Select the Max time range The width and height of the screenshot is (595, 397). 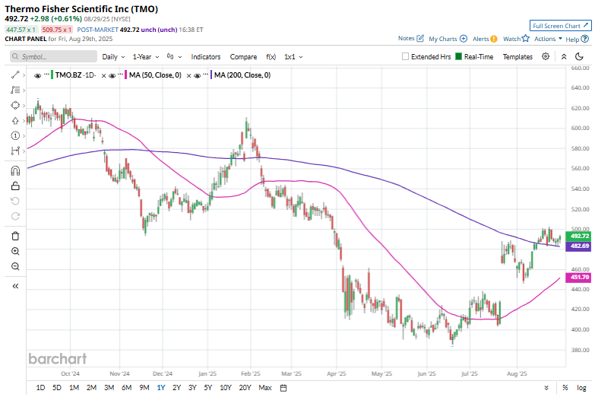[x=265, y=388]
